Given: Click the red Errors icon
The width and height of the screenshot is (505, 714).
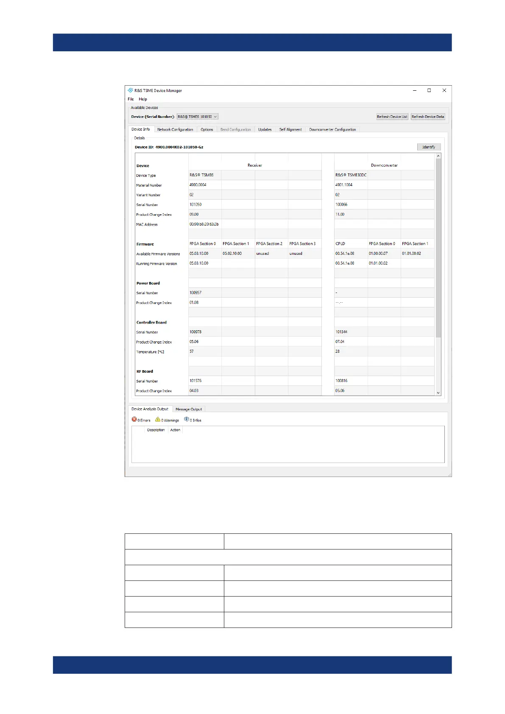Looking at the screenshot, I should click(134, 419).
